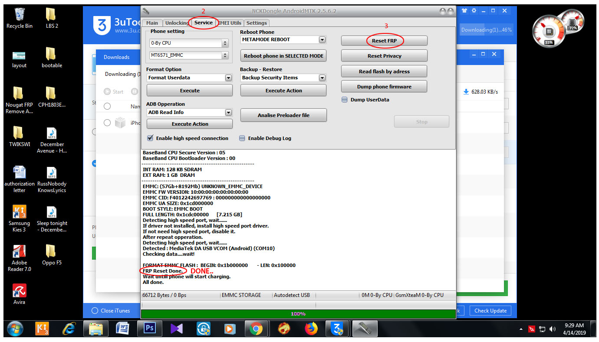Tick the Dump UserData checkbox
This screenshot has width=599, height=342.
[x=345, y=100]
